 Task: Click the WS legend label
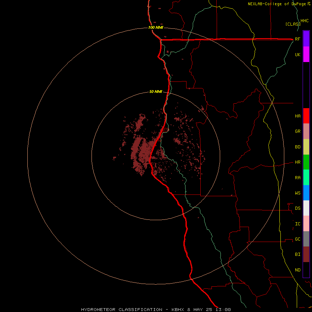298,193
